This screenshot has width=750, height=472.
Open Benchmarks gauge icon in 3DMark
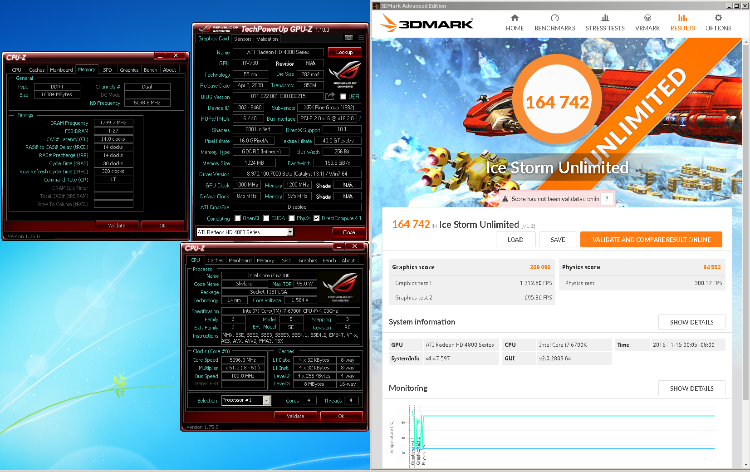pos(554,18)
